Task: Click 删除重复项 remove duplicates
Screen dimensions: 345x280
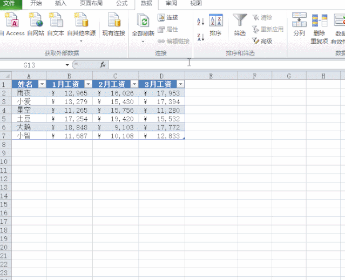Action: click(x=319, y=29)
